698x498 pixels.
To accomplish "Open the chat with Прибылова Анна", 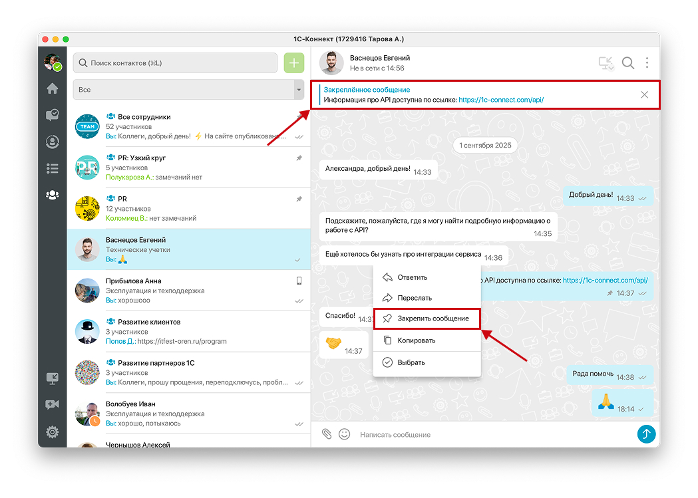I will point(189,291).
